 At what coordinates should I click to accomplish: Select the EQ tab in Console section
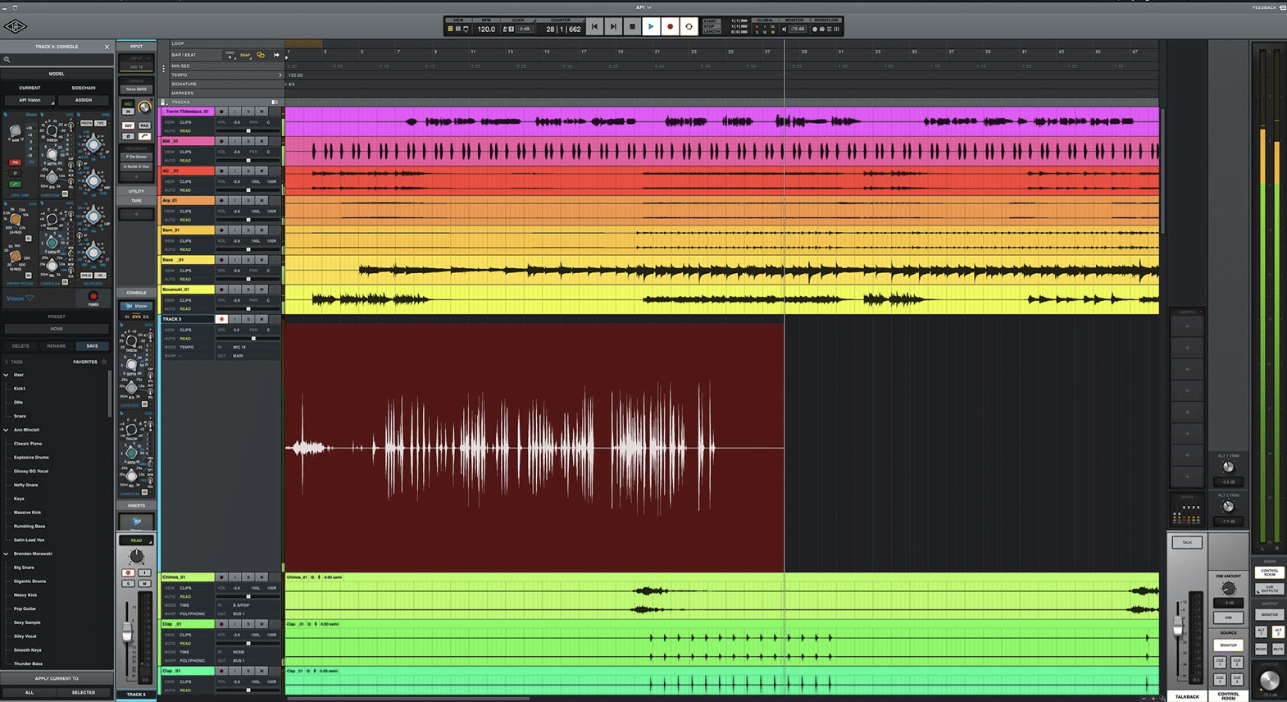[146, 317]
